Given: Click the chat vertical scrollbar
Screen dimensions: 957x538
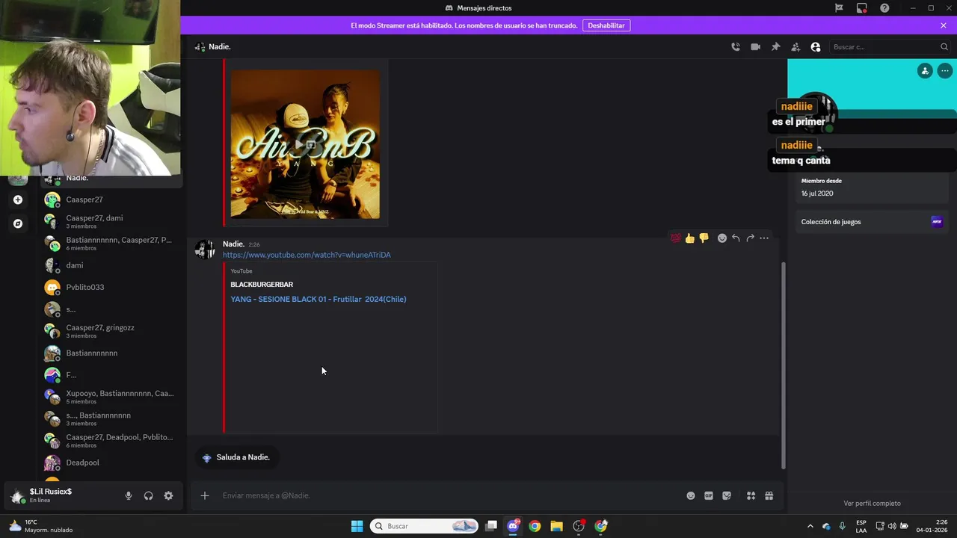Looking at the screenshot, I should tap(784, 365).
